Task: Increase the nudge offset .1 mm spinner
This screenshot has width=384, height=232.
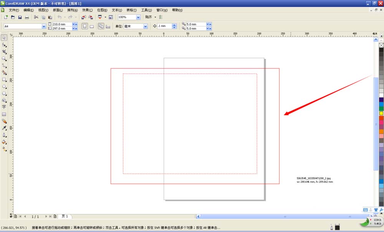Action: click(174, 25)
